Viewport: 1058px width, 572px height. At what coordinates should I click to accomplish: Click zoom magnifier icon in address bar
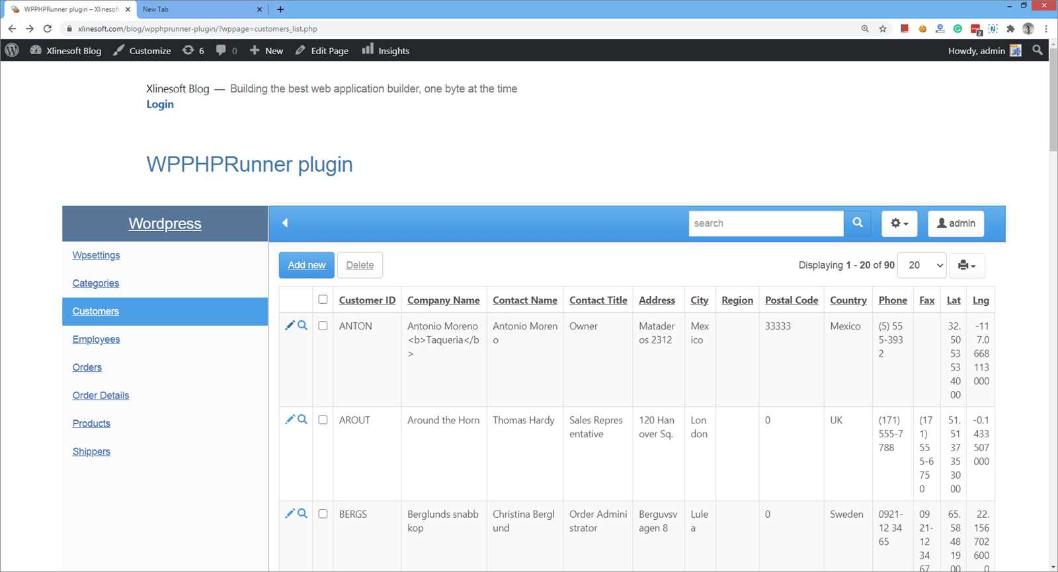(865, 28)
